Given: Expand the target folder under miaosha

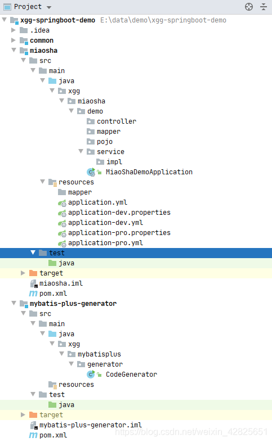Looking at the screenshot, I should (x=23, y=273).
